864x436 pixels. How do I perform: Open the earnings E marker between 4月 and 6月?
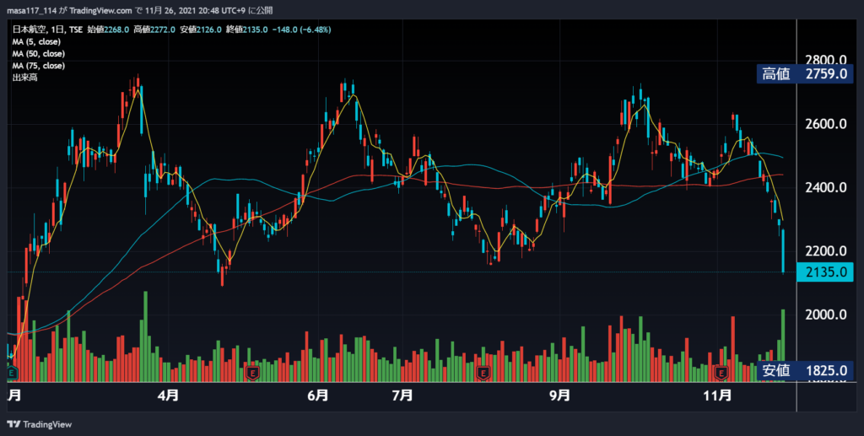[252, 374]
